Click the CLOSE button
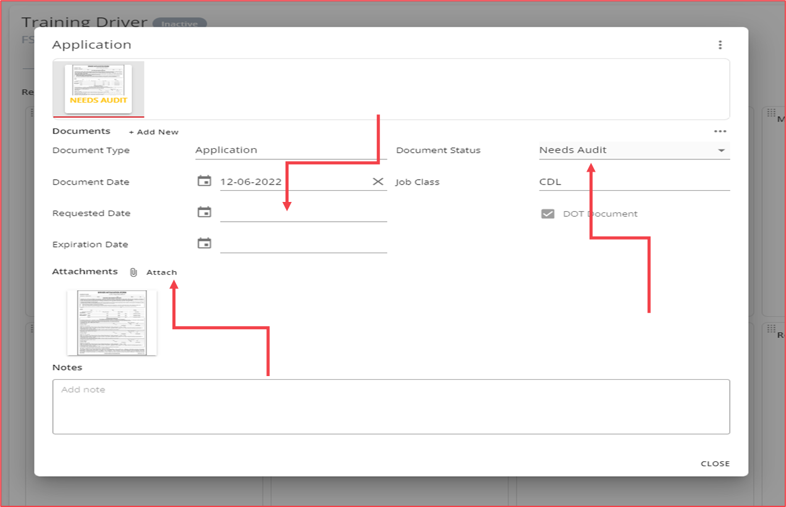The height and width of the screenshot is (507, 786). [x=715, y=463]
